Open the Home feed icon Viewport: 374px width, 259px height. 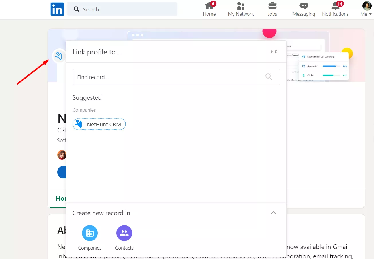click(x=209, y=9)
